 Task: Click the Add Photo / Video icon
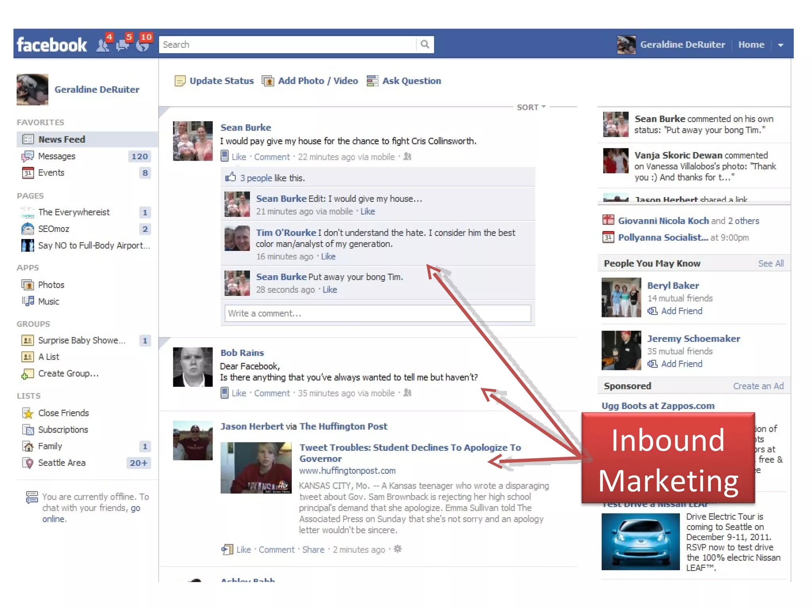(268, 81)
